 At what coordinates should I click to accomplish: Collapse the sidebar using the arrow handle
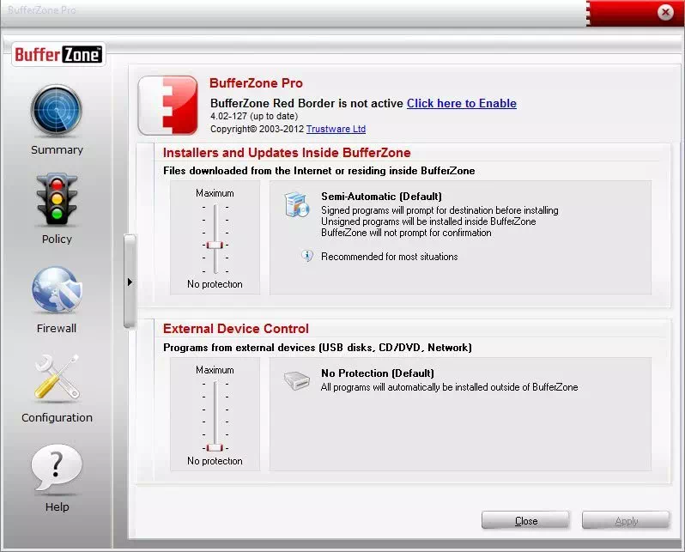click(130, 282)
